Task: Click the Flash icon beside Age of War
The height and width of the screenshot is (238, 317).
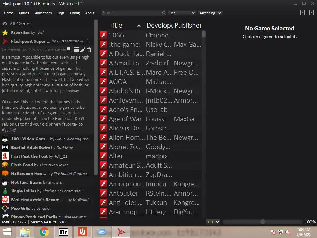Action: point(103,119)
